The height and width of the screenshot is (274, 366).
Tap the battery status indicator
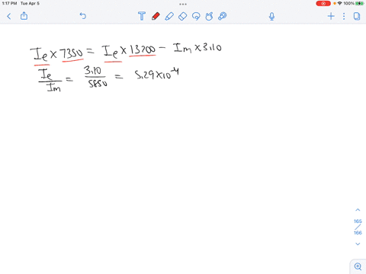click(360, 3)
